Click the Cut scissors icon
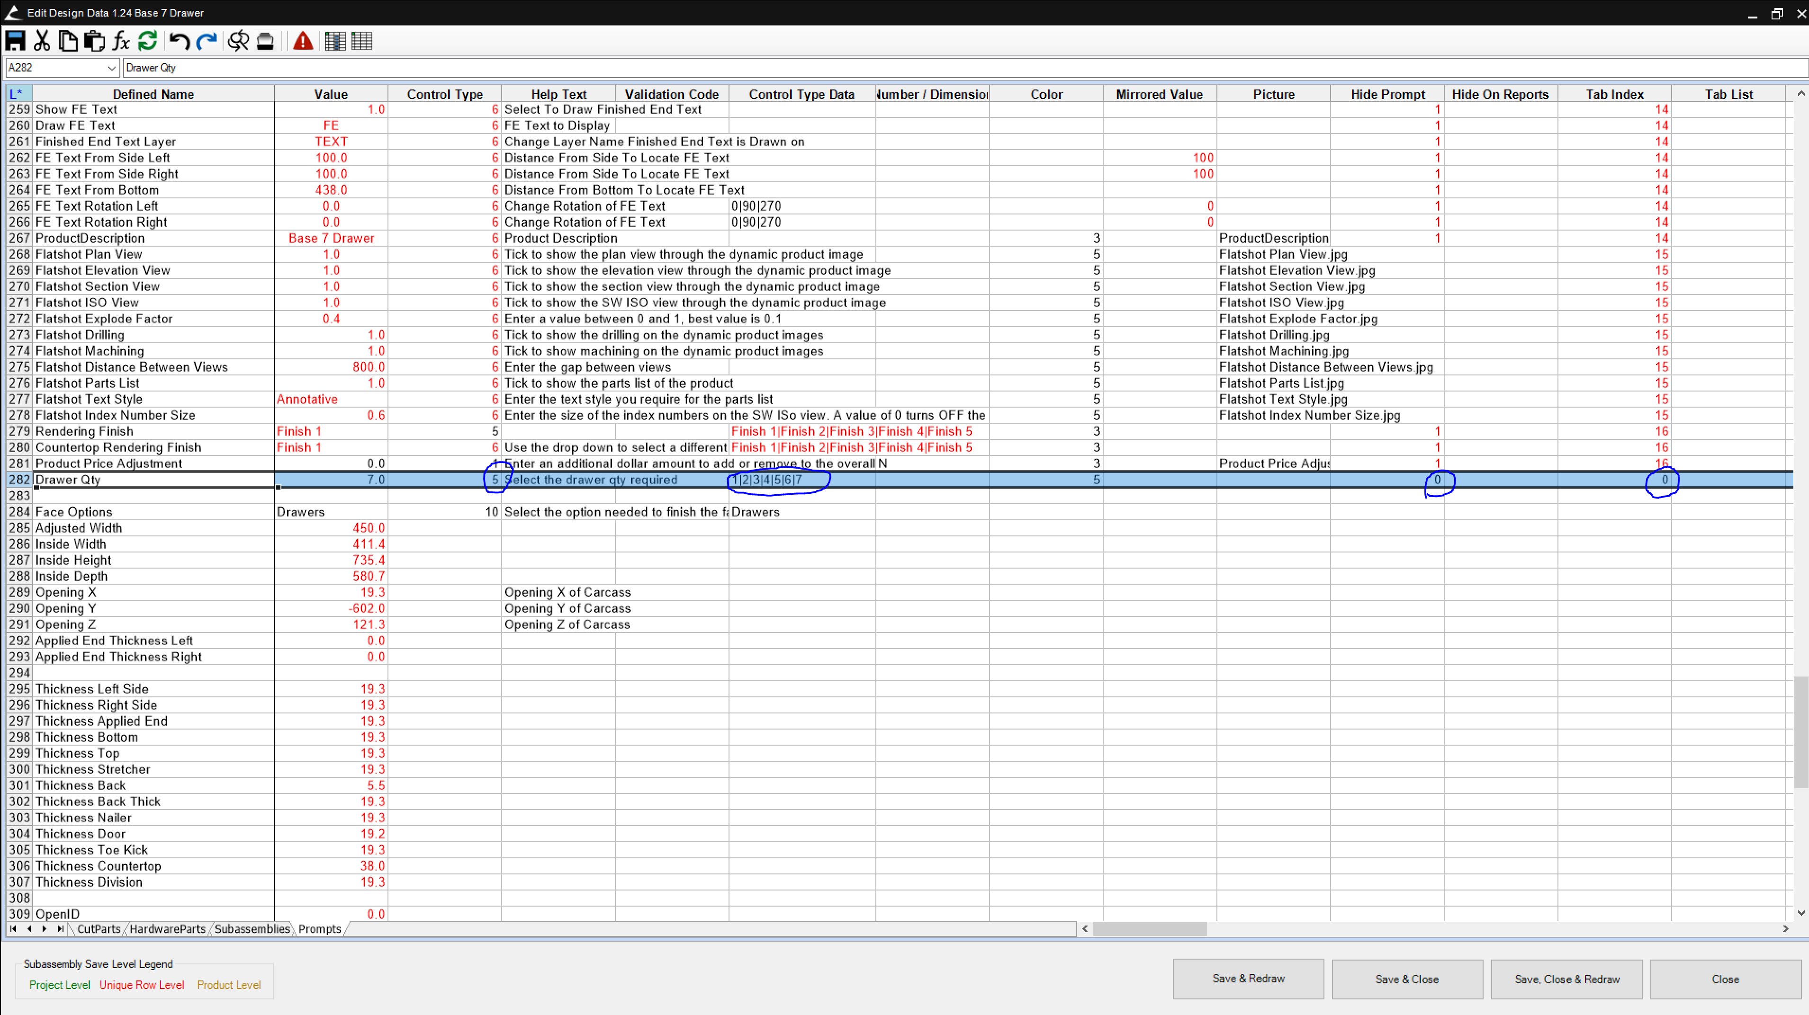Screen dimensions: 1809x1015 point(42,41)
